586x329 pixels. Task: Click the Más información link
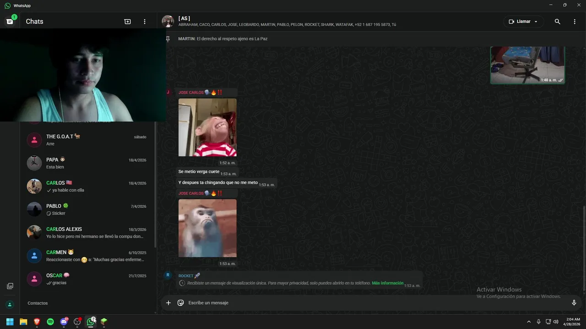[x=387, y=283]
